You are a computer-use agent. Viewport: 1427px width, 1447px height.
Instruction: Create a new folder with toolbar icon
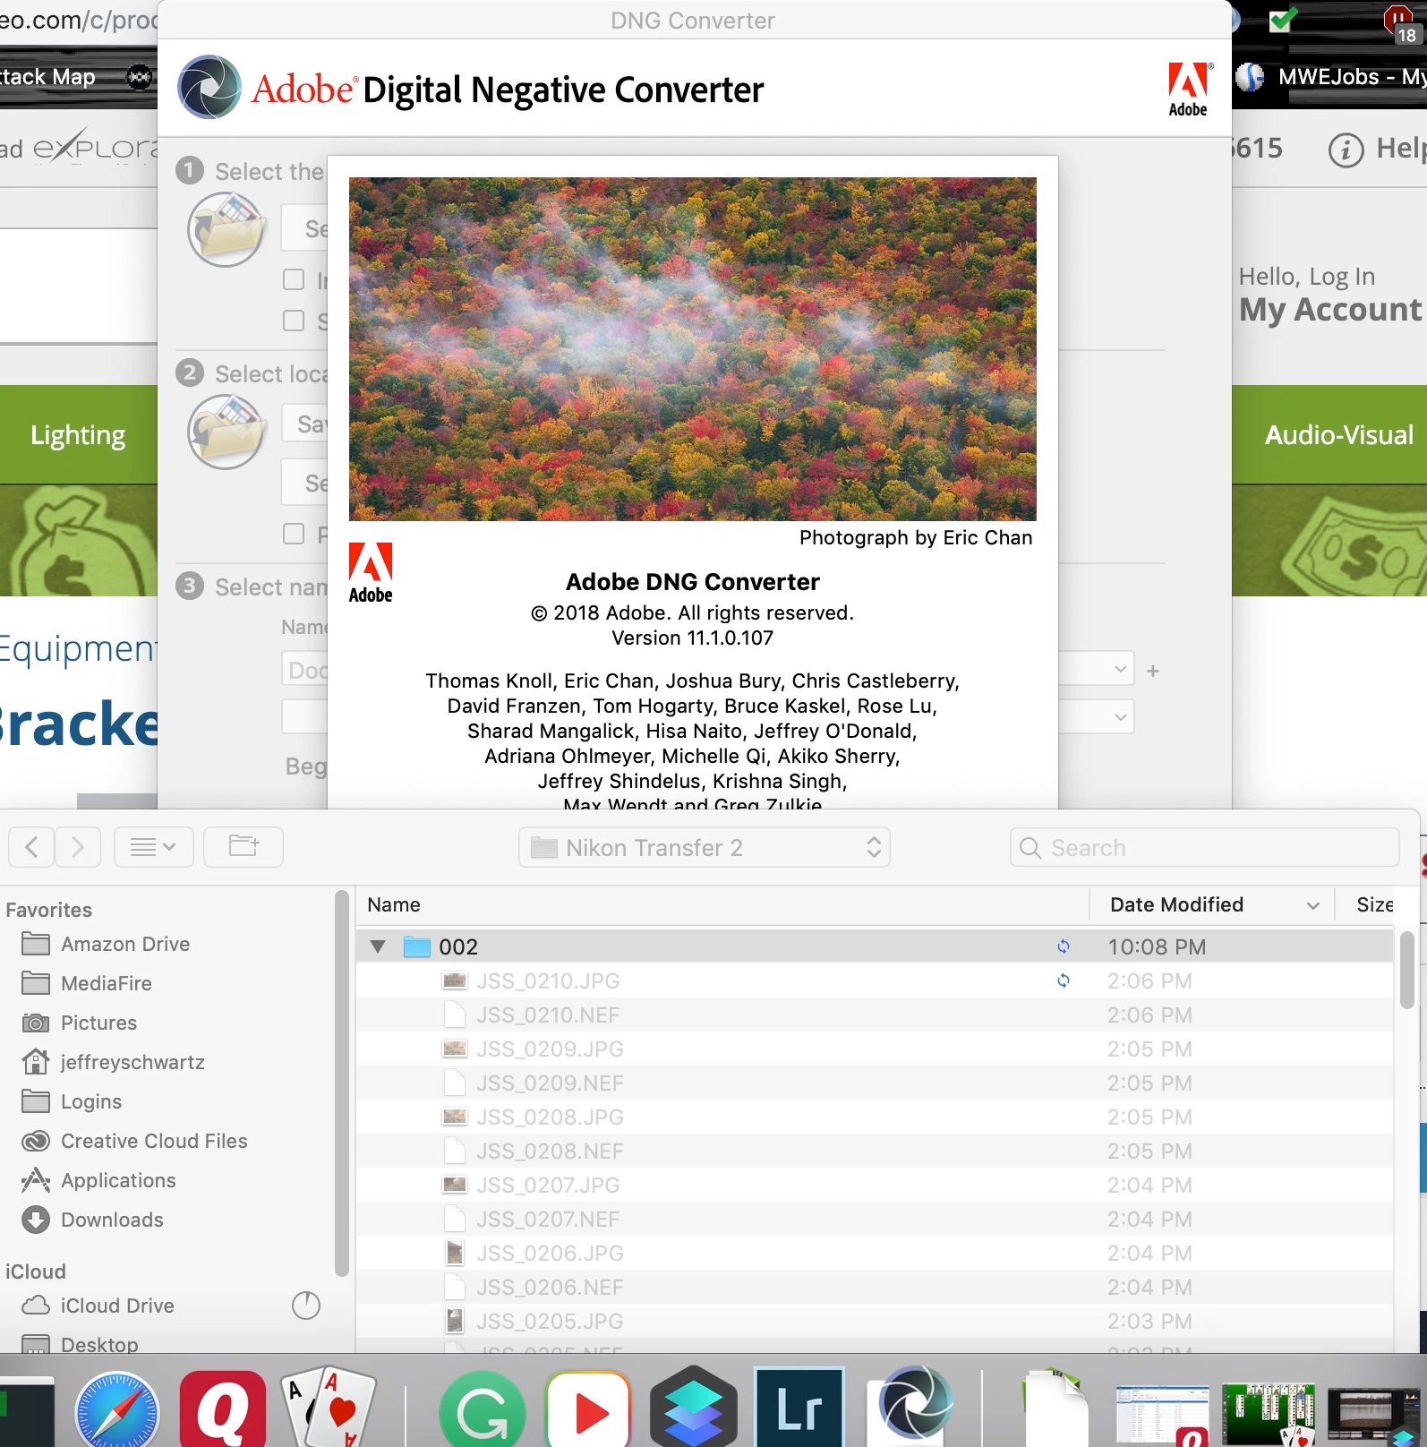click(x=244, y=847)
